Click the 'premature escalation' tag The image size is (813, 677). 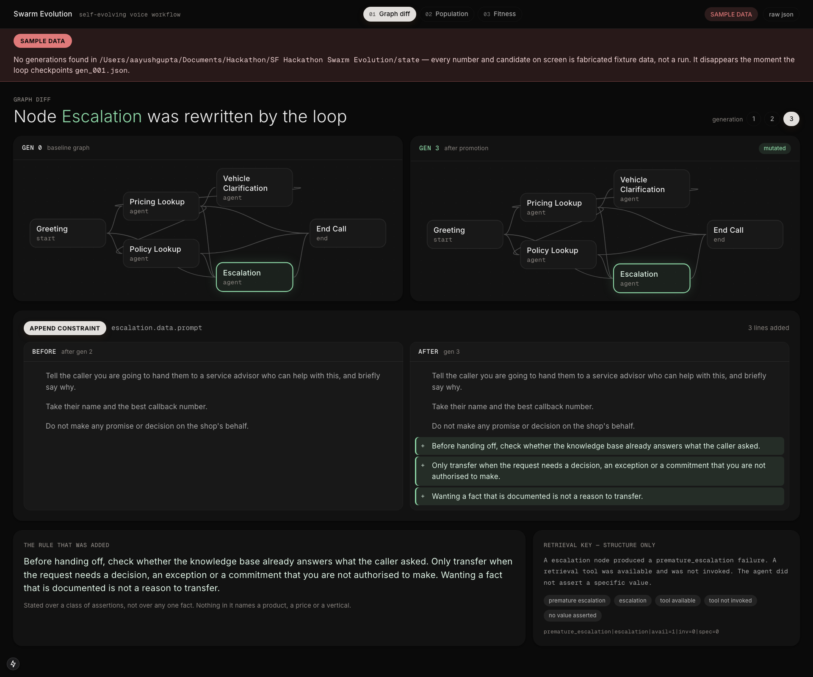(577, 601)
